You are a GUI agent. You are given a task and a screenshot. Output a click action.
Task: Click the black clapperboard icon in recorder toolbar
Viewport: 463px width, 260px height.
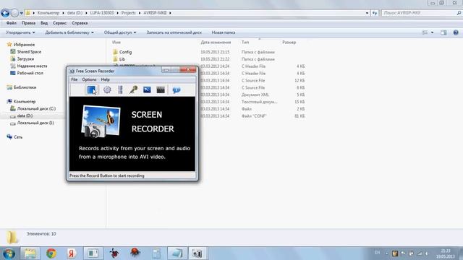(x=161, y=90)
